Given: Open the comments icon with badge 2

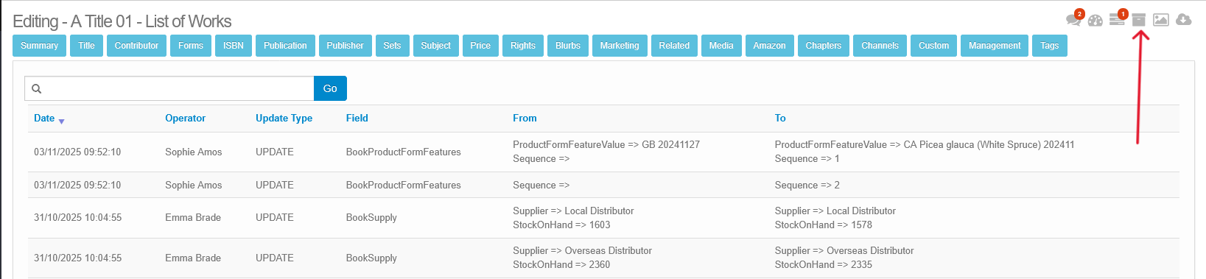Looking at the screenshot, I should 1073,20.
